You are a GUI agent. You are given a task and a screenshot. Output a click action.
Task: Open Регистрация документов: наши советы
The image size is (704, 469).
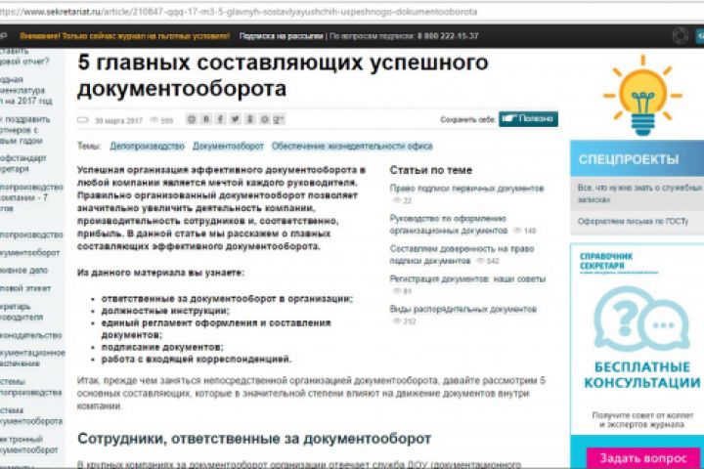click(467, 279)
